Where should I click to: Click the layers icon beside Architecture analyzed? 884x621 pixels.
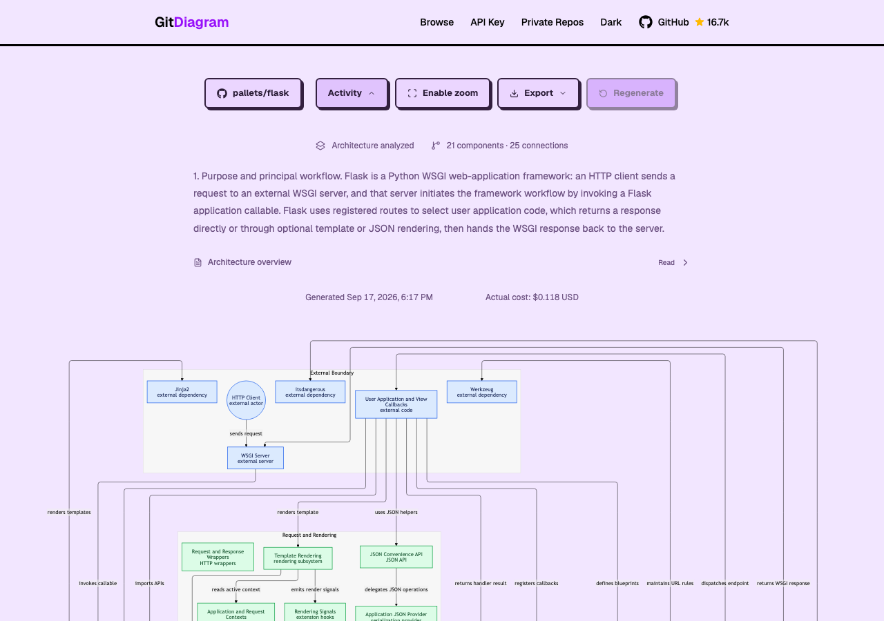320,146
